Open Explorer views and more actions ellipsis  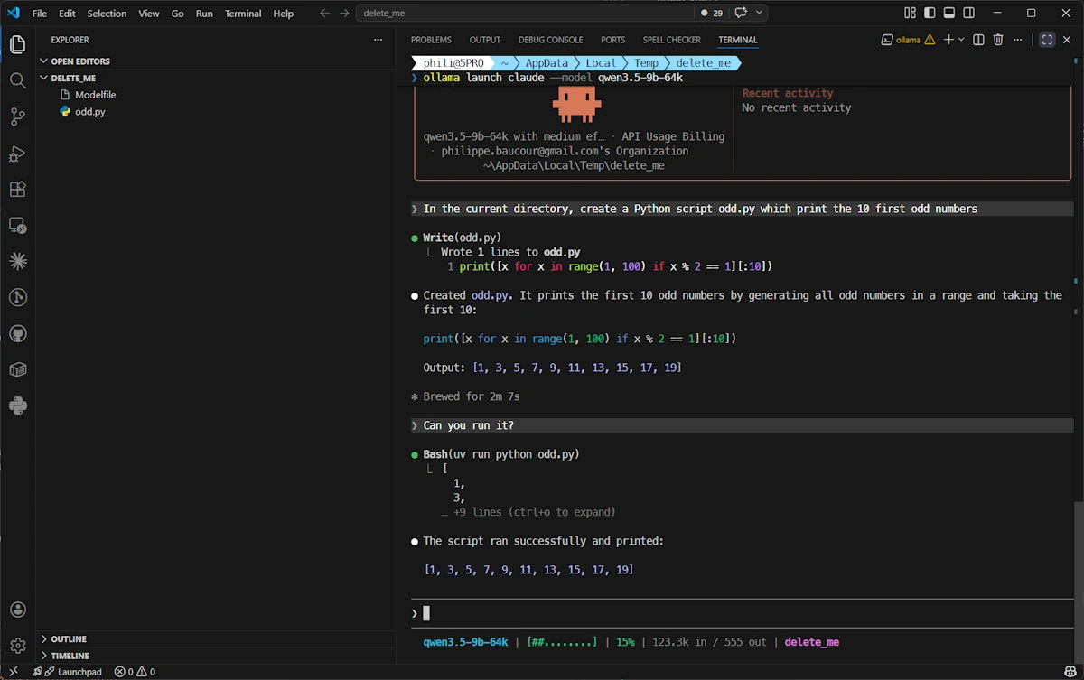(x=378, y=40)
